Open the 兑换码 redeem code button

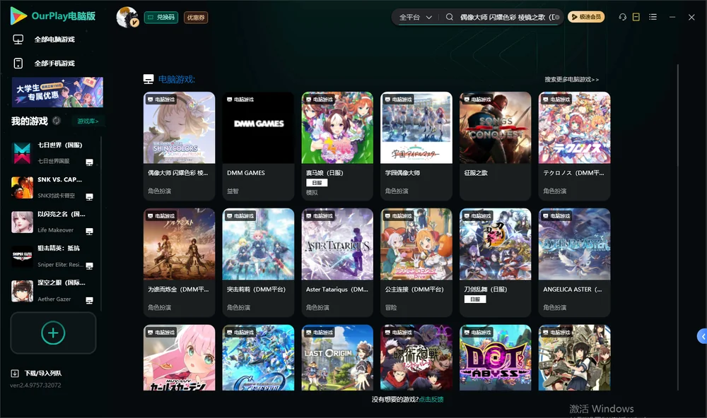(161, 17)
